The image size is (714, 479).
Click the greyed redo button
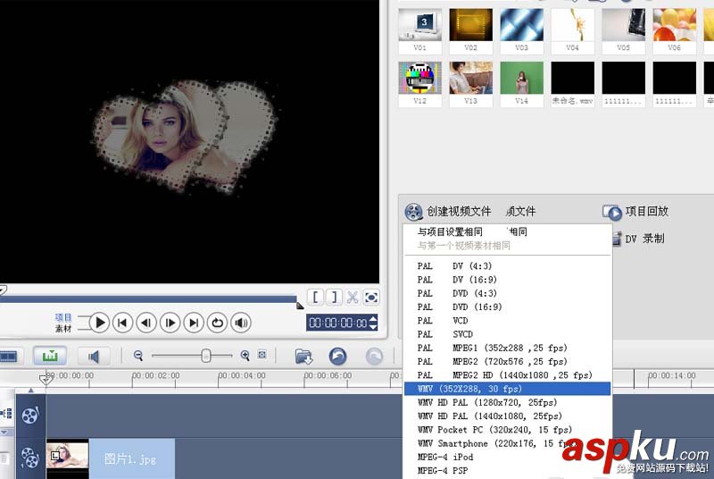click(374, 356)
